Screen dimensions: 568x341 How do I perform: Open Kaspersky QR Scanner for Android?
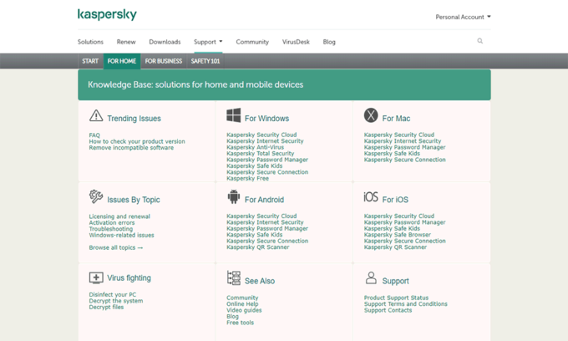(258, 247)
